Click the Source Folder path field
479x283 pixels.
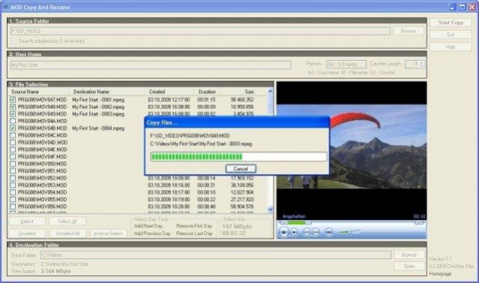click(x=200, y=31)
